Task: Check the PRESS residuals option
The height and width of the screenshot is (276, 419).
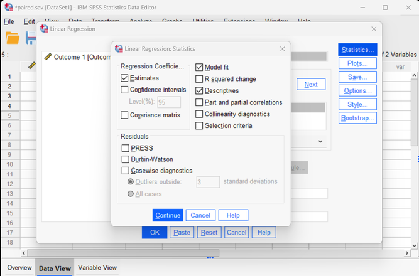Action: [126, 148]
